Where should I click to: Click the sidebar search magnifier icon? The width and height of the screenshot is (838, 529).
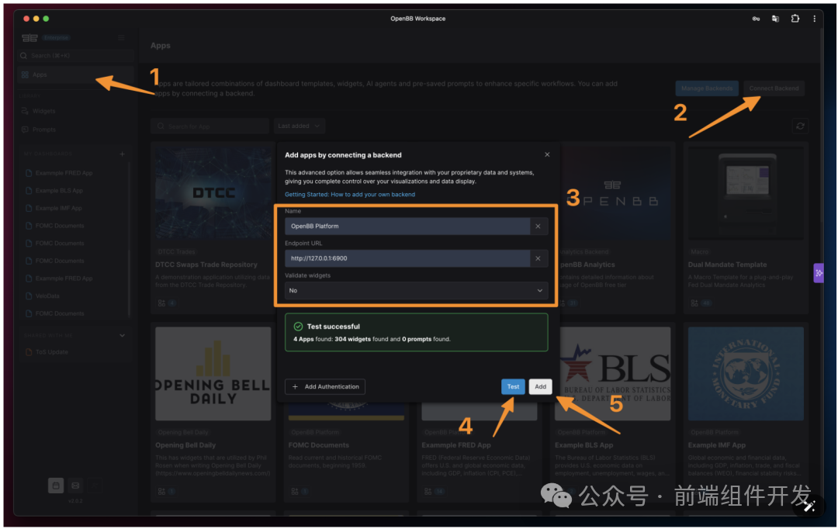coord(23,56)
